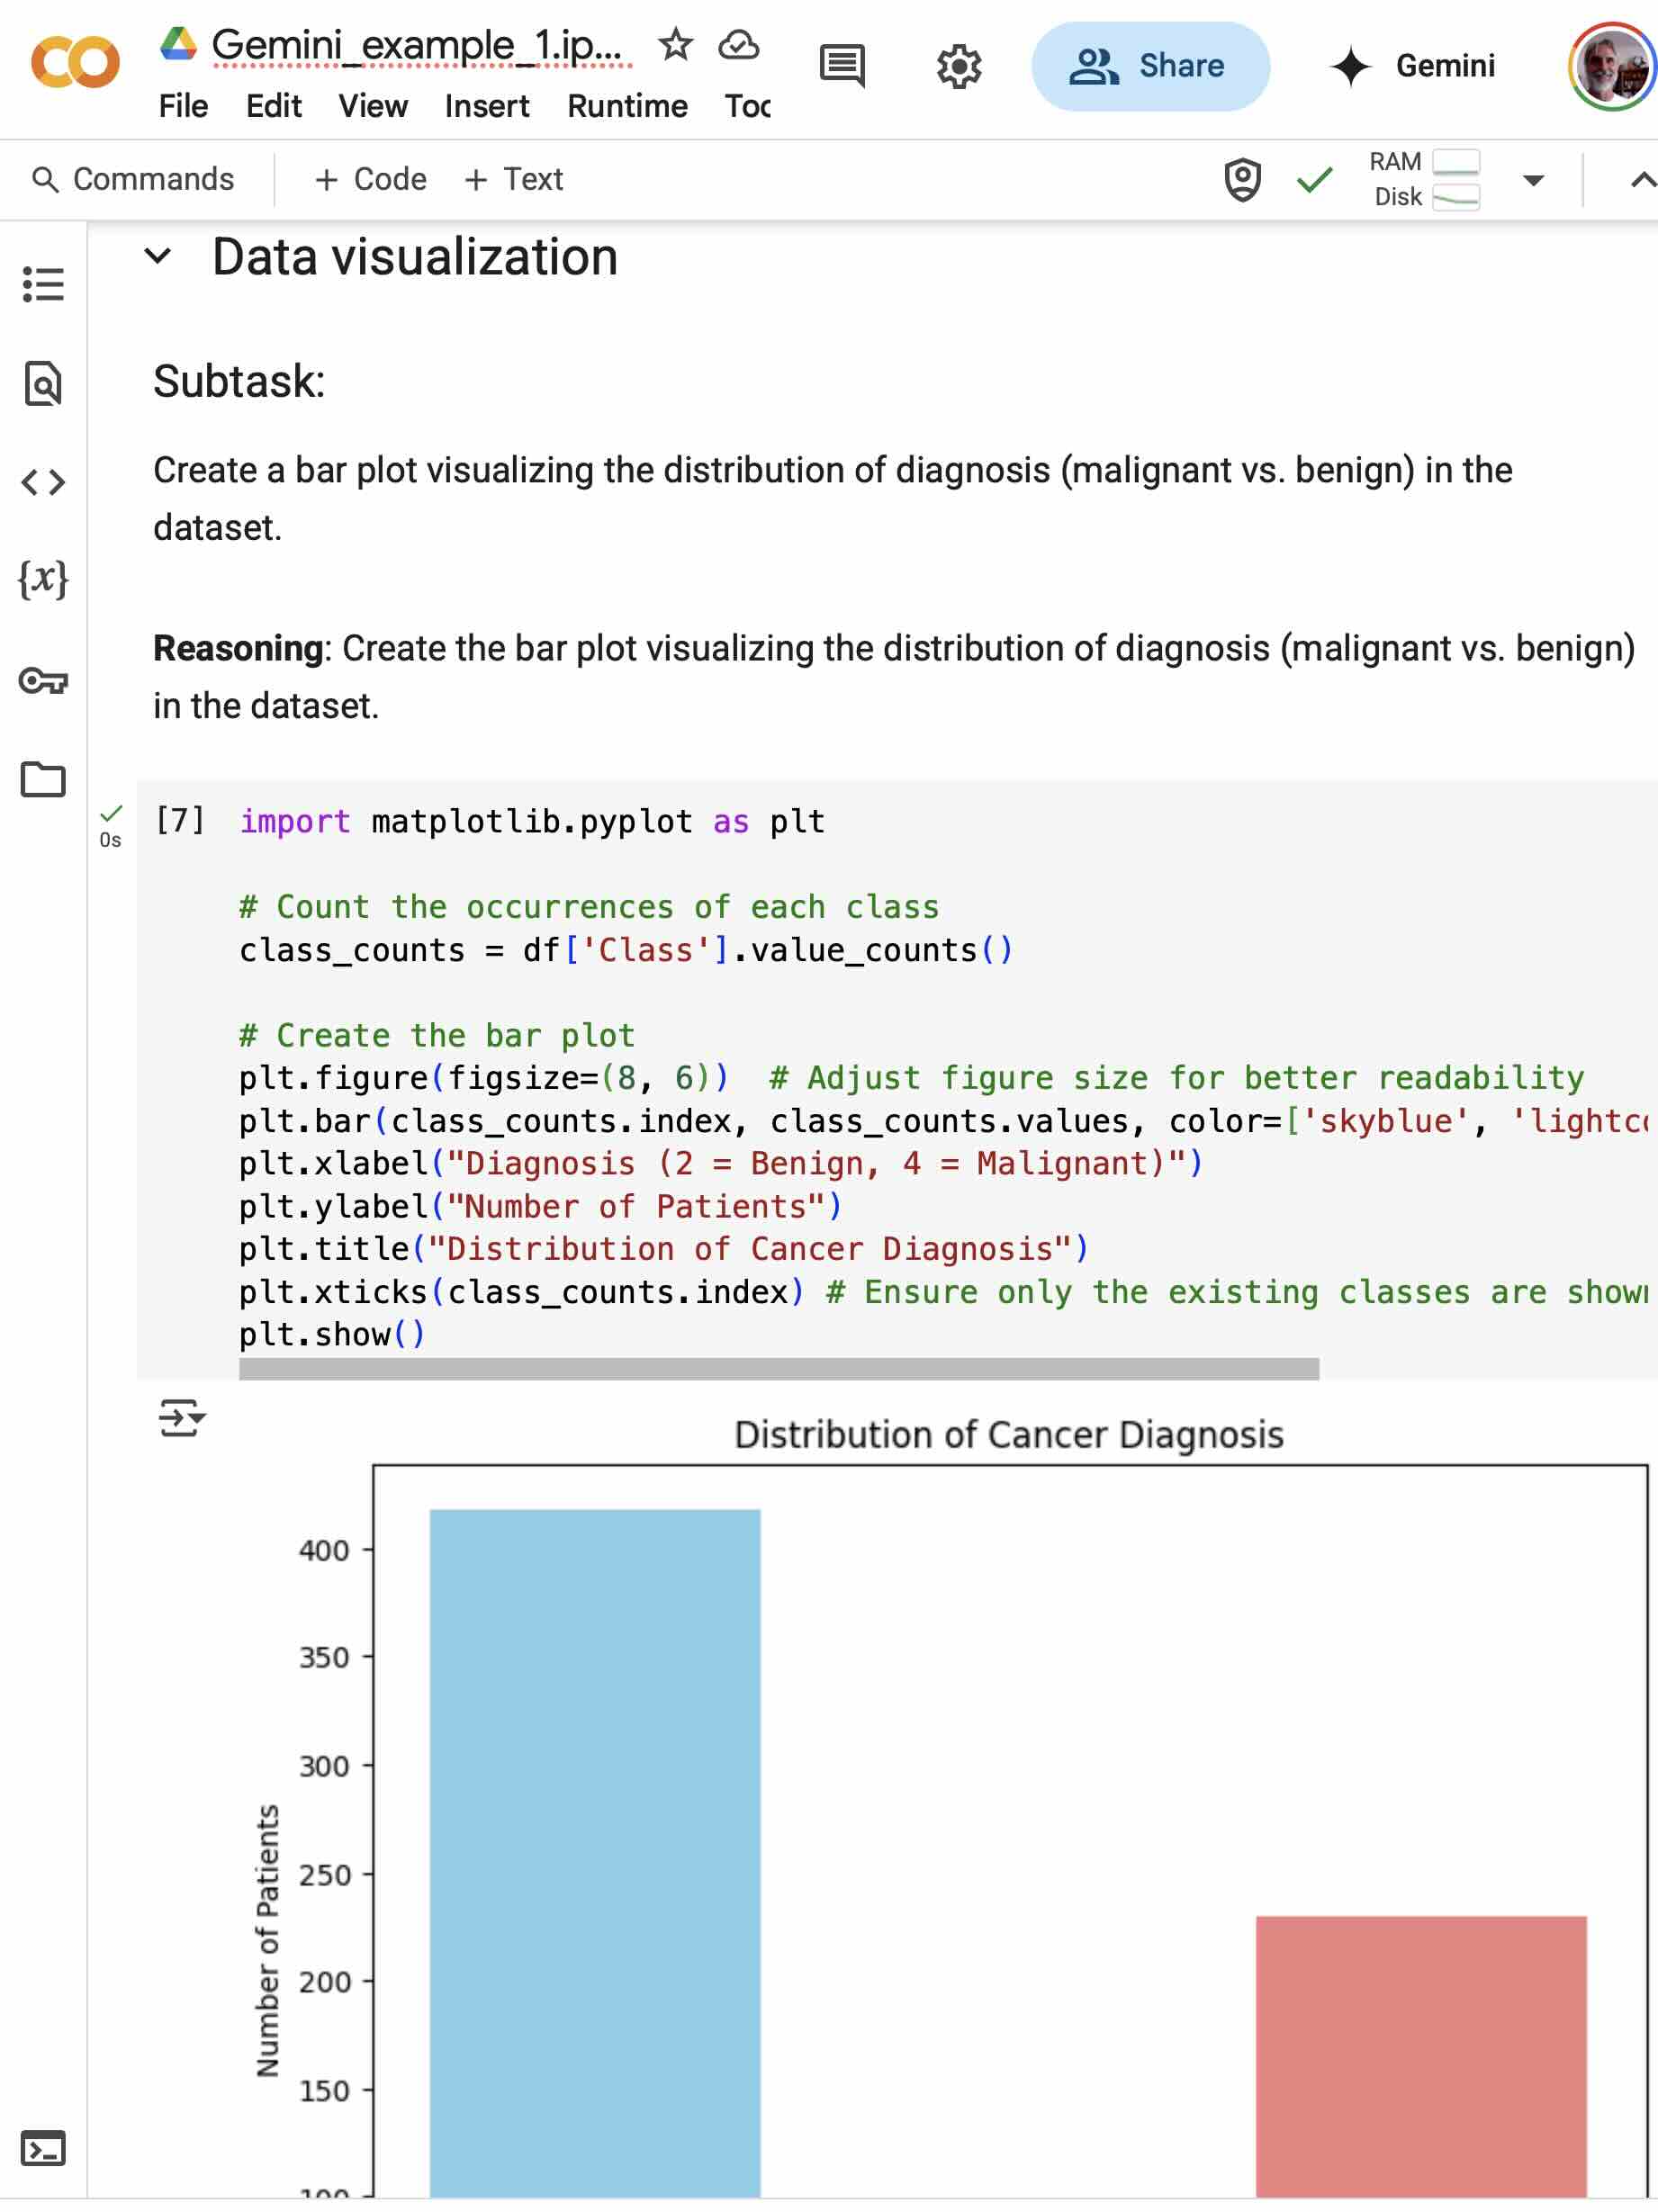Image resolution: width=1658 pixels, height=2212 pixels.
Task: Open the Runtime menu
Action: click(x=627, y=106)
